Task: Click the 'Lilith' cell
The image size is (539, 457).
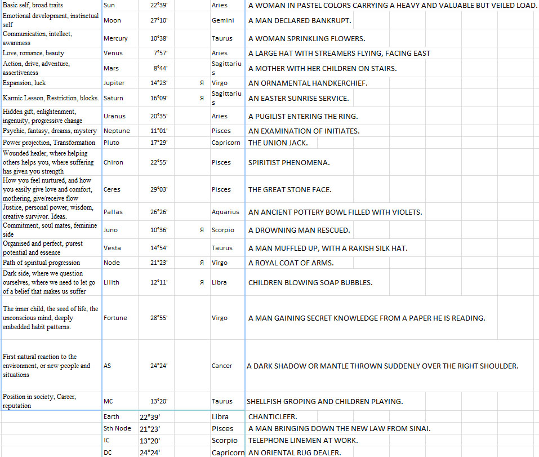Action: click(x=120, y=282)
